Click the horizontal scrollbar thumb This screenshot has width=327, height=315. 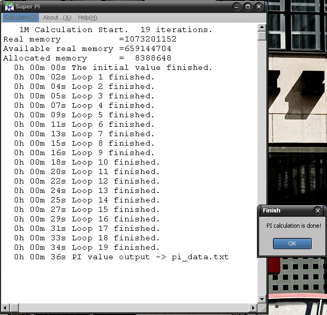[14, 308]
